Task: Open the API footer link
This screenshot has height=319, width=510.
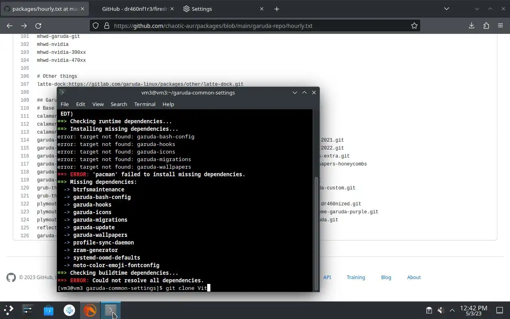Action: click(327, 277)
